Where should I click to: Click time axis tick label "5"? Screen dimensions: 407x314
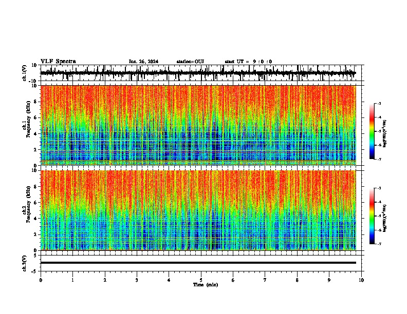click(x=201, y=280)
